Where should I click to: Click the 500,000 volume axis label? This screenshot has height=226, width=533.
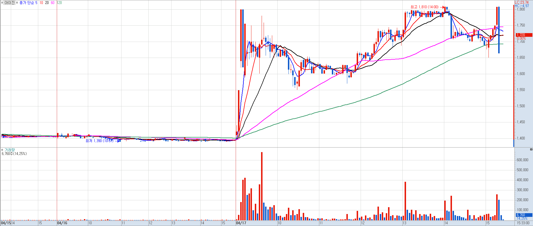[522, 170]
